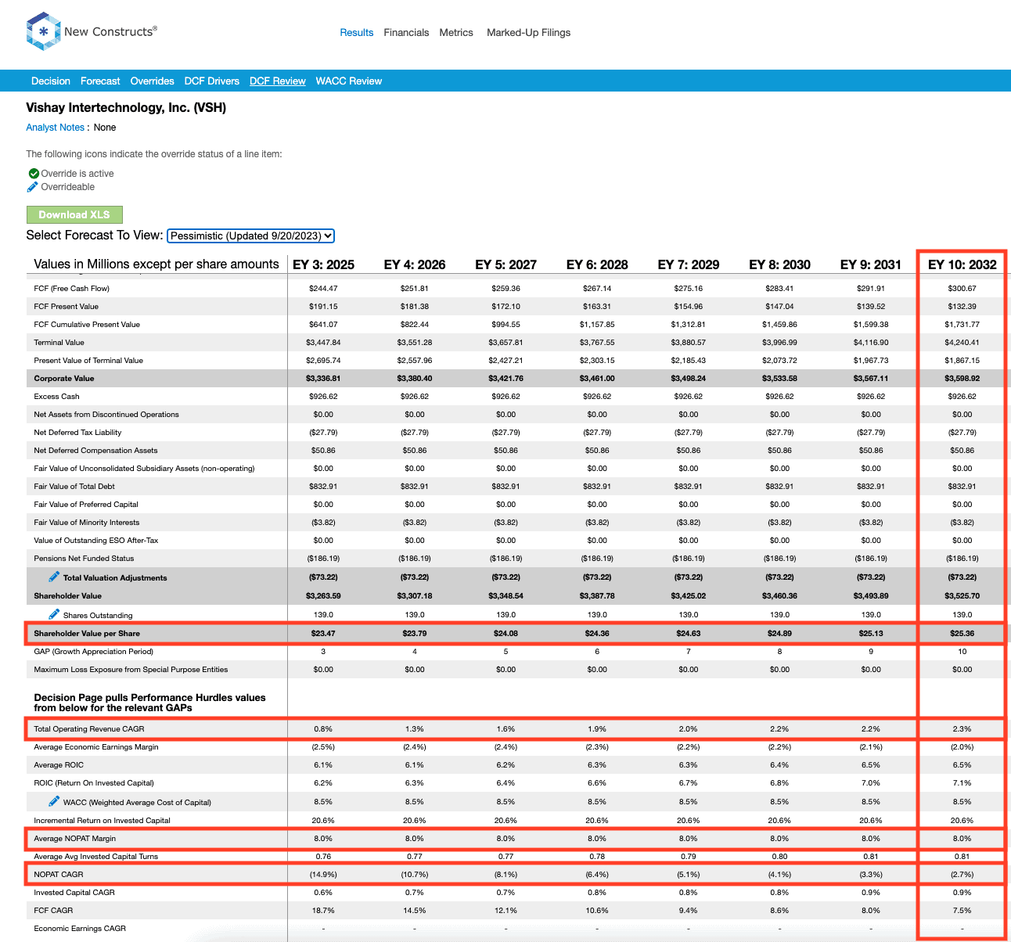Click pencil icon beside Shares Outstanding
Screen dimensions: 1011x942
54,614
